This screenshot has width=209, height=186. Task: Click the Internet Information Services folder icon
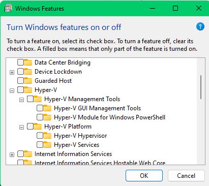pos(28,154)
